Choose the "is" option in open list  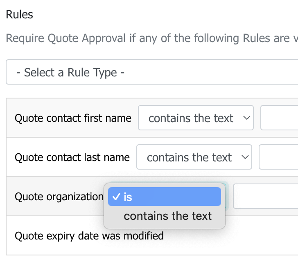tap(165, 197)
